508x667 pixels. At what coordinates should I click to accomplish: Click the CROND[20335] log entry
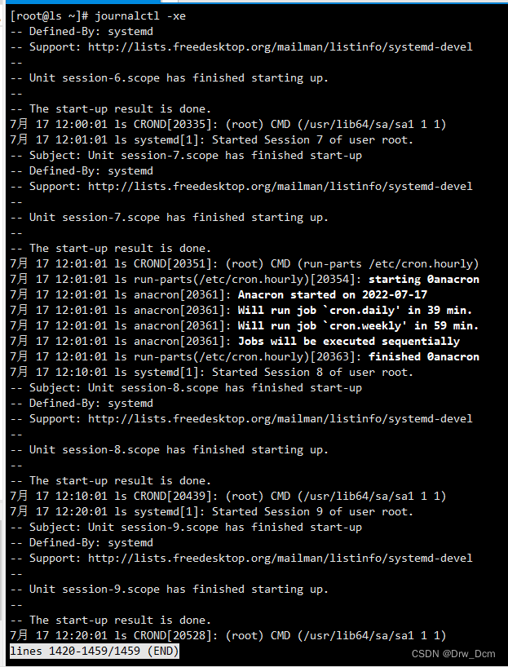227,125
